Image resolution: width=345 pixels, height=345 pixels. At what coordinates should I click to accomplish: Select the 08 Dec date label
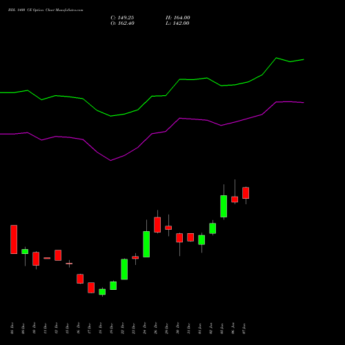click(12, 328)
